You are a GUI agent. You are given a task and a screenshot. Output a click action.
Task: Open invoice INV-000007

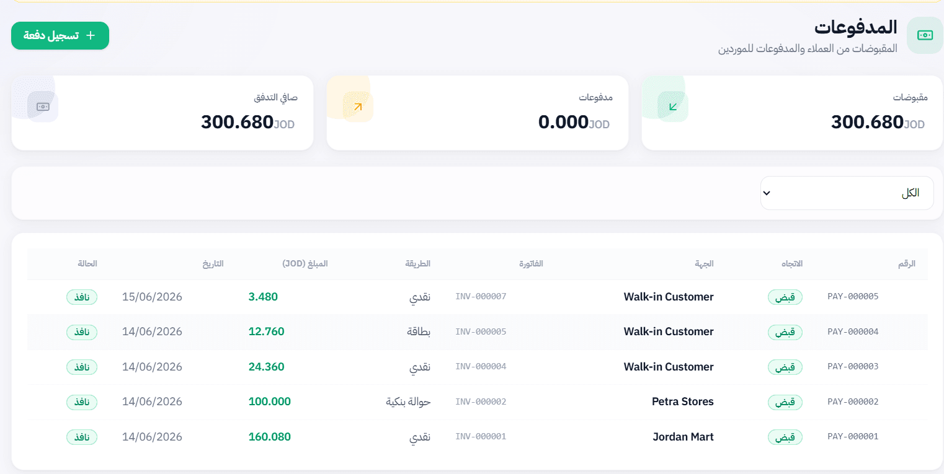pyautogui.click(x=481, y=297)
